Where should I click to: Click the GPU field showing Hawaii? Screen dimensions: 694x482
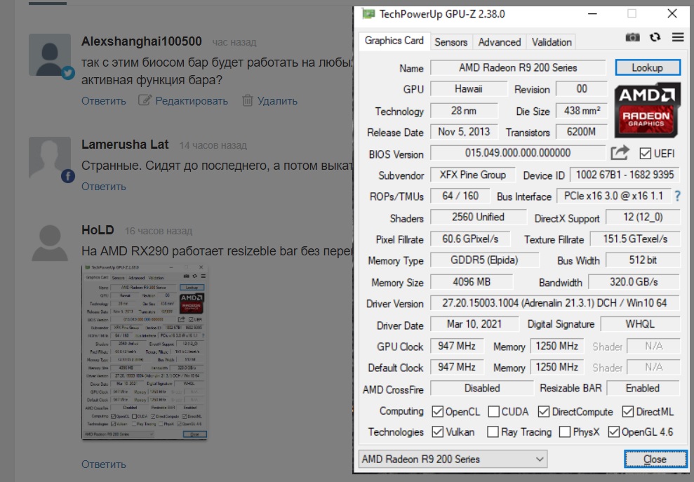tap(469, 89)
